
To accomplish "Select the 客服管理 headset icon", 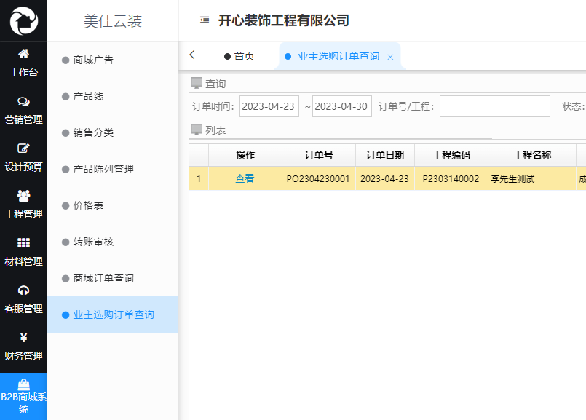I will tap(24, 292).
